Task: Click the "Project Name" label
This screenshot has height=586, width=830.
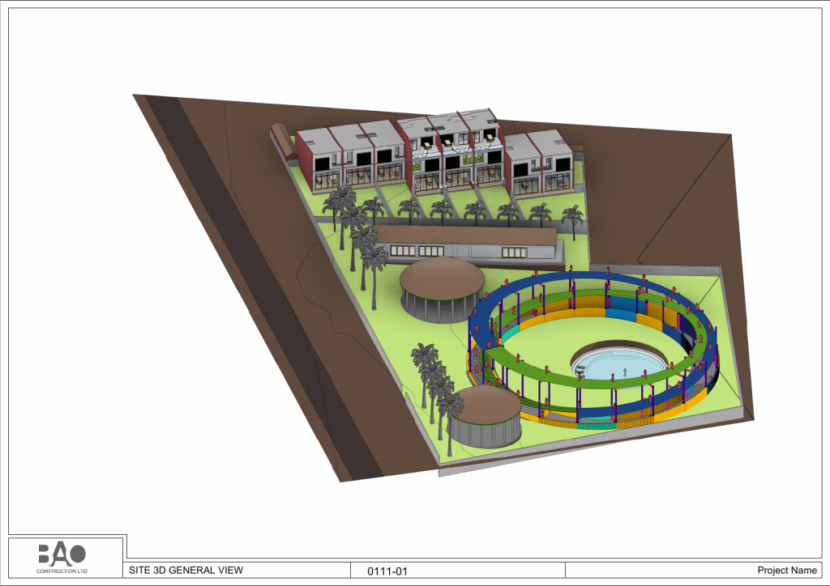Action: (x=786, y=570)
